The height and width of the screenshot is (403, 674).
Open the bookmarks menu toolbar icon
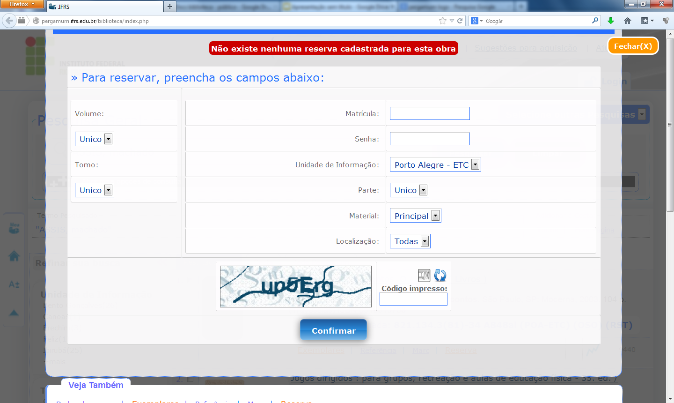point(647,21)
